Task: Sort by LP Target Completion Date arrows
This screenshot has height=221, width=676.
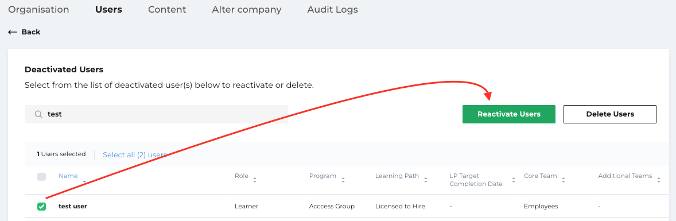Action: coord(514,180)
